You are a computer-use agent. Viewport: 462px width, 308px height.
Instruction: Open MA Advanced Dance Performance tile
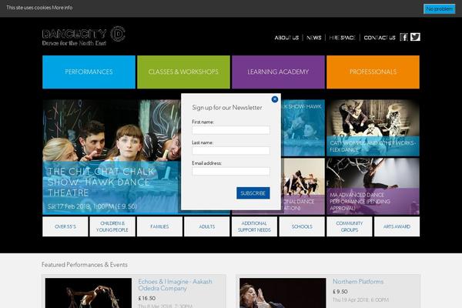coord(373,186)
